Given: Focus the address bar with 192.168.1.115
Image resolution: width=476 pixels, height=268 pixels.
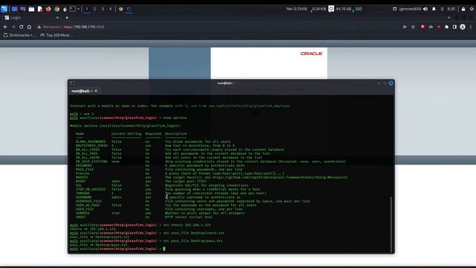Looking at the screenshot, I should (83, 27).
